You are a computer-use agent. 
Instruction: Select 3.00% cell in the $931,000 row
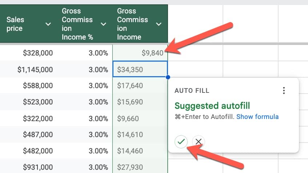click(x=85, y=166)
